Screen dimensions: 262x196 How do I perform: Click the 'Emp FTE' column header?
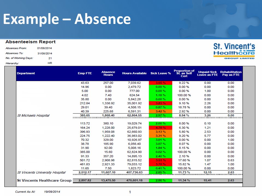click(x=85, y=73)
